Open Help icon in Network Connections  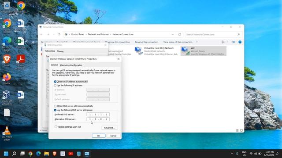click(240, 42)
